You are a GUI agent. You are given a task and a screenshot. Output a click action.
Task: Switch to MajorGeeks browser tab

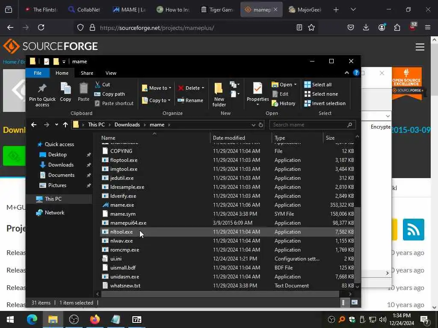pyautogui.click(x=305, y=10)
